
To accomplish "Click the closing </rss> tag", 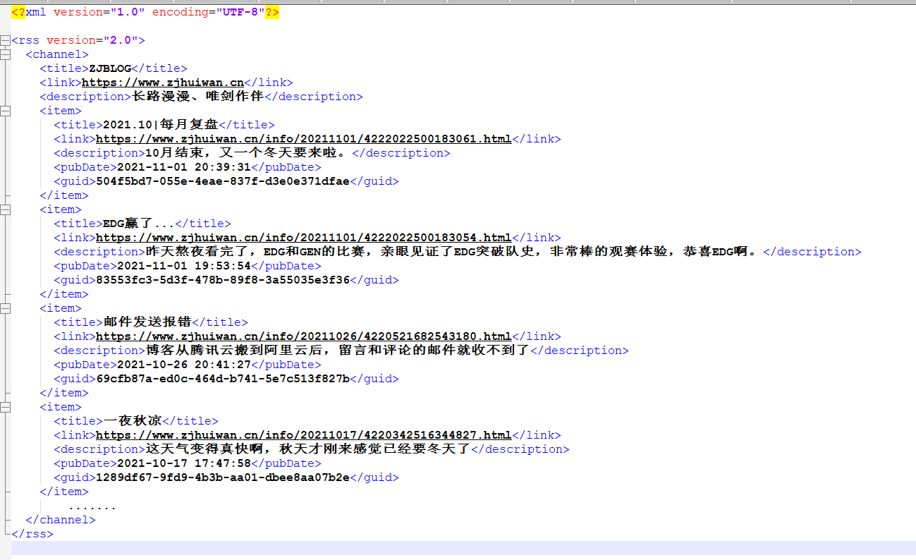I will [x=32, y=534].
